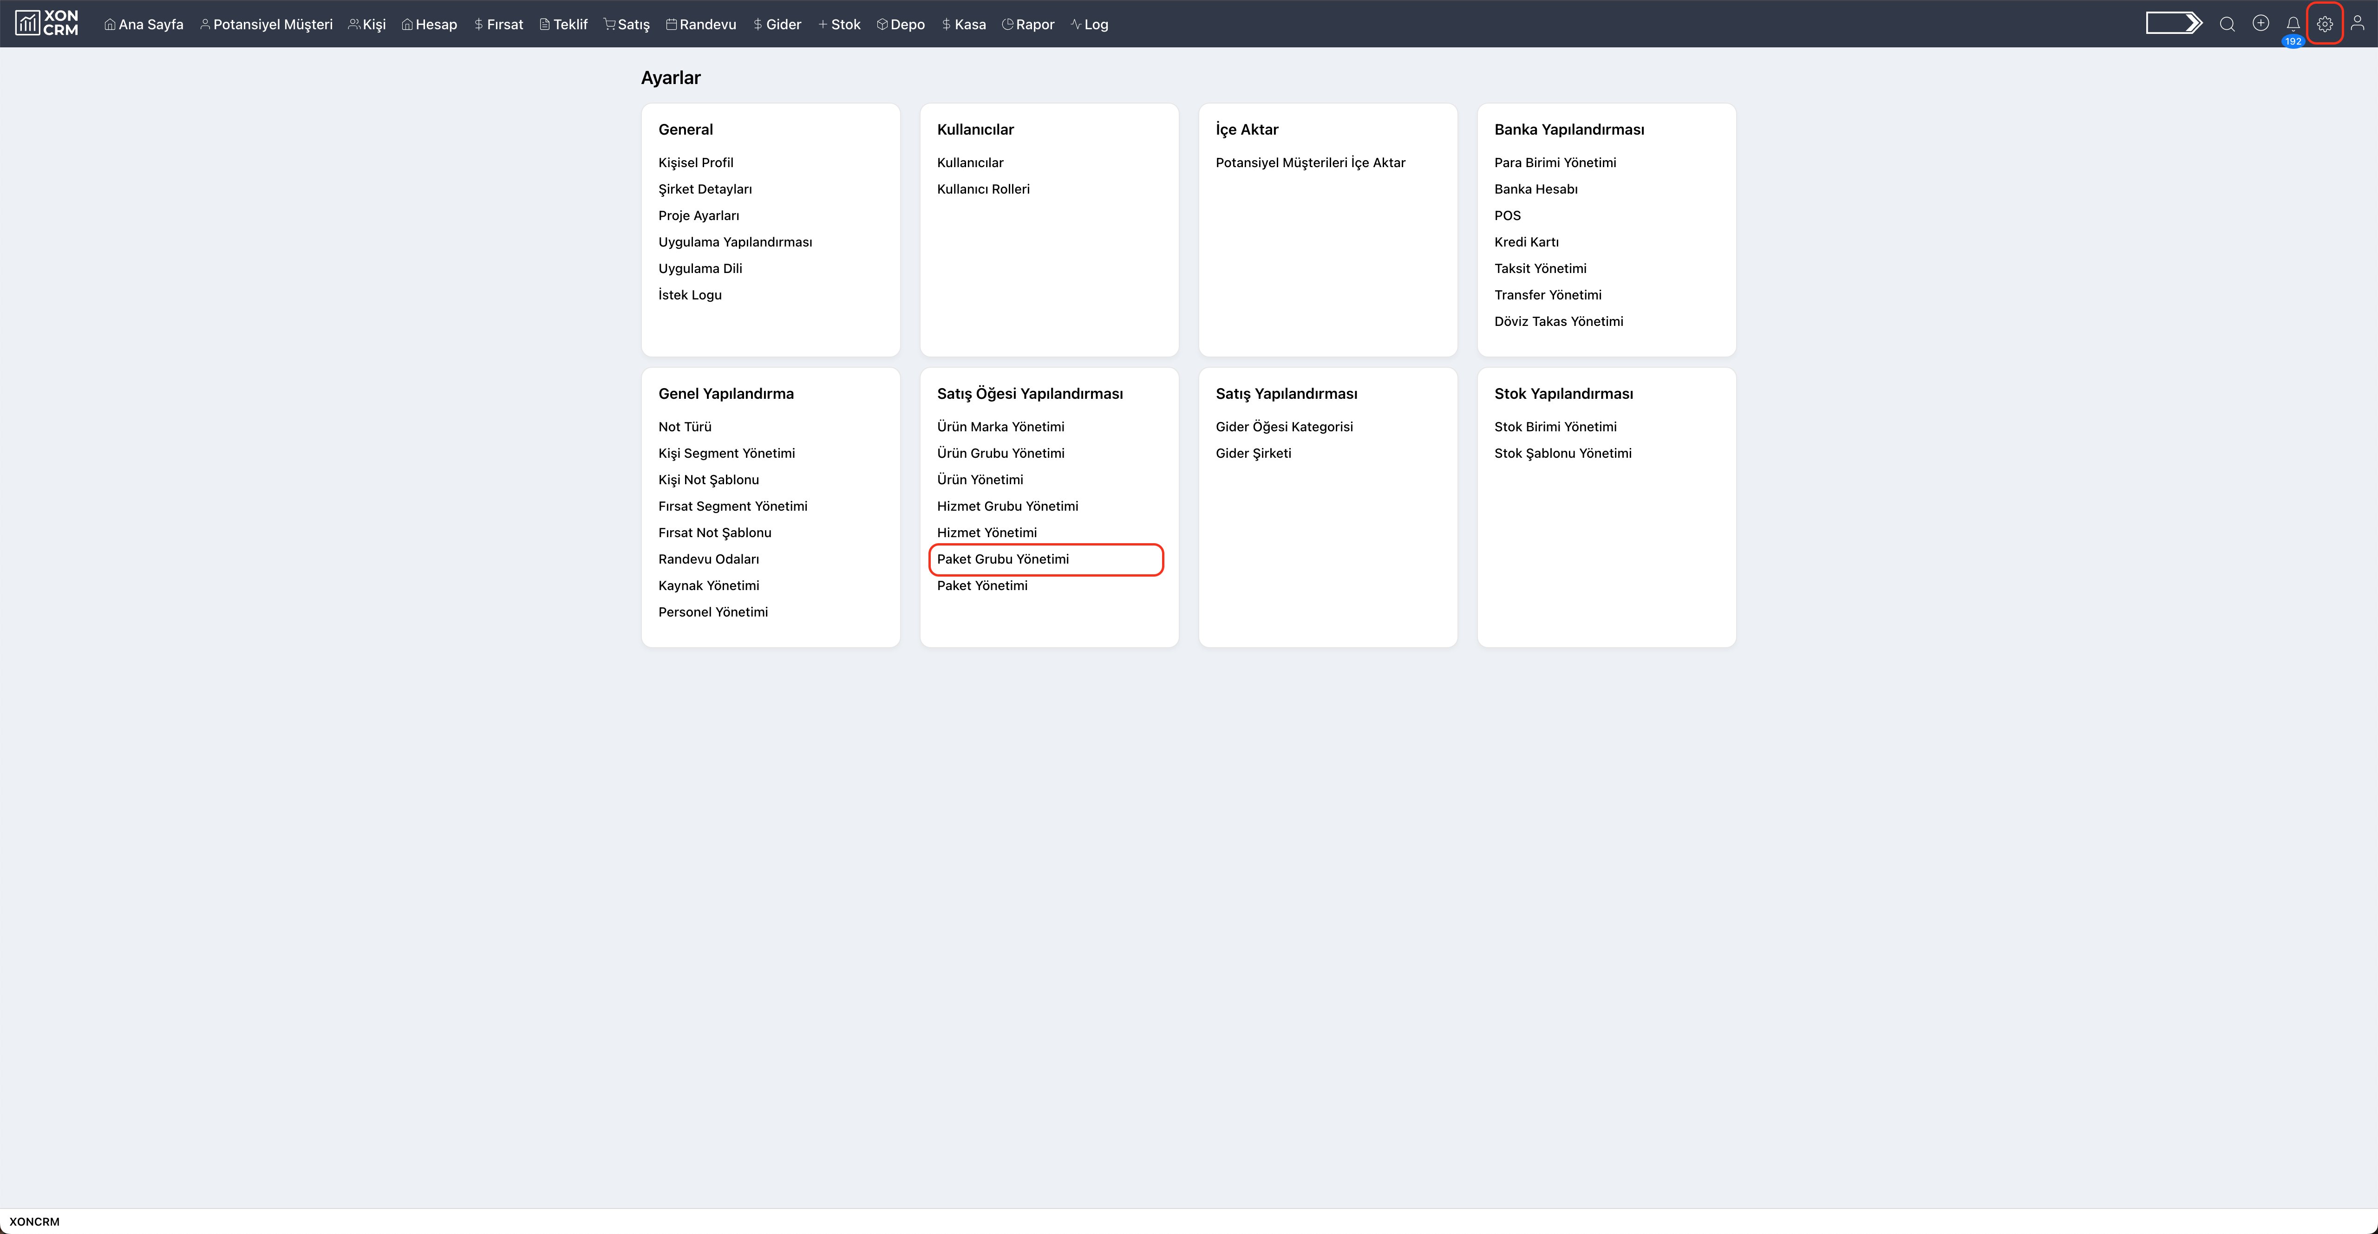Image resolution: width=2378 pixels, height=1234 pixels.
Task: Open Paket Grubu Yönetimi
Action: pos(1003,559)
